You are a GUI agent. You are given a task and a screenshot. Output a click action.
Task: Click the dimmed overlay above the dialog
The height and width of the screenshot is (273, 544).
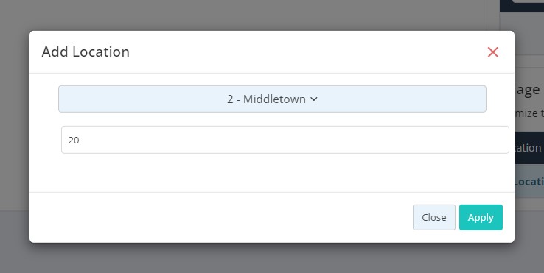click(243, 15)
